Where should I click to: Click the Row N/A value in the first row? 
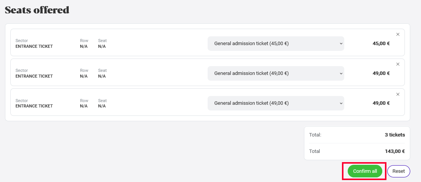point(84,46)
